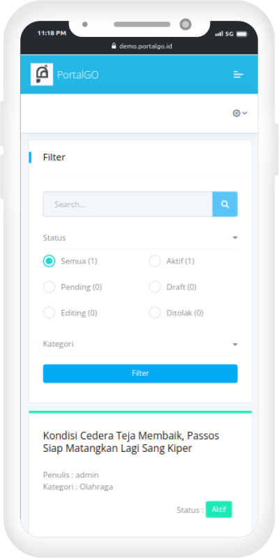Viewport: 279px width, 558px height.
Task: Open the dropdown chevron next to gear
Action: click(245, 113)
